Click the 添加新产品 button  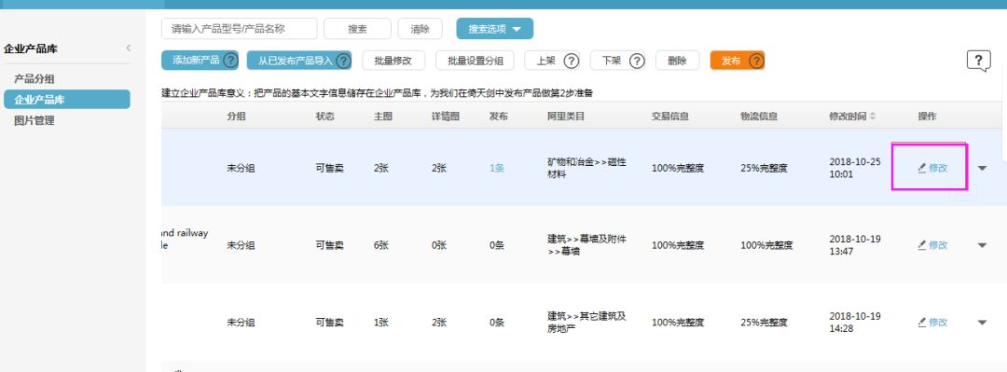(200, 61)
